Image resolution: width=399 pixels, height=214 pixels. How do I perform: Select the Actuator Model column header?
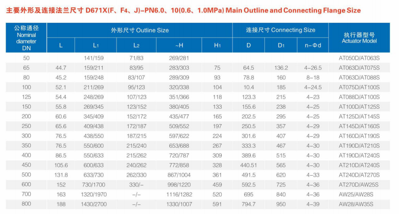coord(359,38)
